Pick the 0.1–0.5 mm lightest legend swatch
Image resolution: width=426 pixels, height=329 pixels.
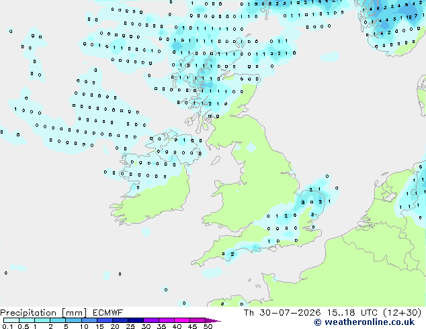(11, 320)
